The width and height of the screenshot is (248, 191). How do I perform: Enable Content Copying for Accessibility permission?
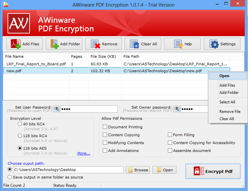(170, 143)
